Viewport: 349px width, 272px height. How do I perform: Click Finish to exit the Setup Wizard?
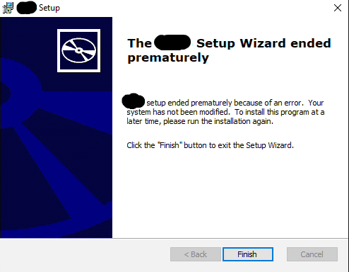tap(248, 254)
